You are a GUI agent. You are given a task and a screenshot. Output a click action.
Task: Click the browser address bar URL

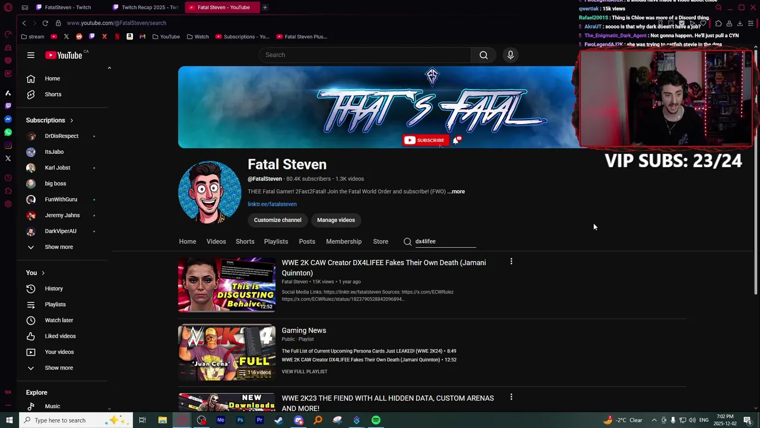point(116,23)
